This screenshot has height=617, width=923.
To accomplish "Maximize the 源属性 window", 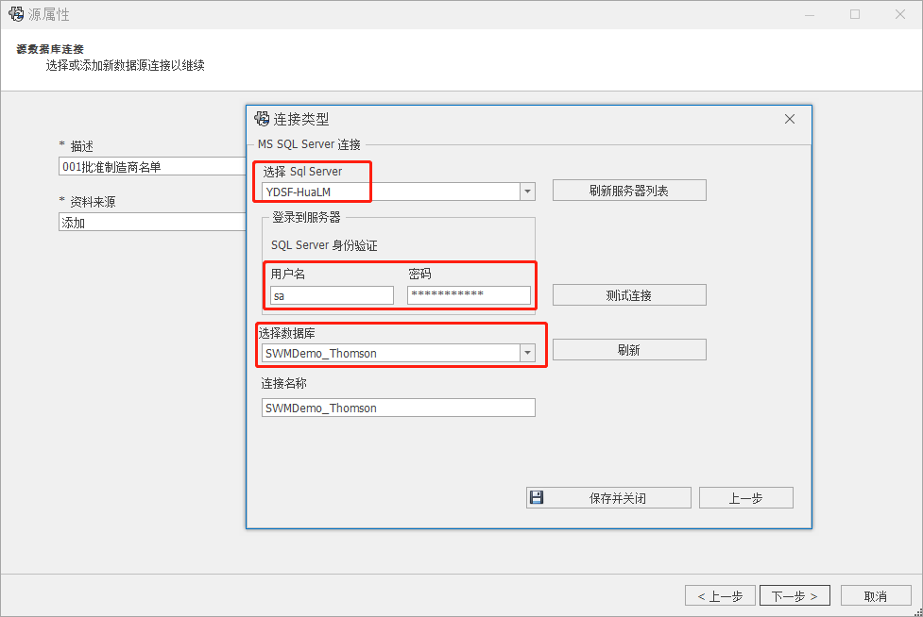I will click(854, 15).
